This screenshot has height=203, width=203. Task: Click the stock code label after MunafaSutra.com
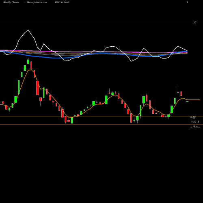coord(62,2)
